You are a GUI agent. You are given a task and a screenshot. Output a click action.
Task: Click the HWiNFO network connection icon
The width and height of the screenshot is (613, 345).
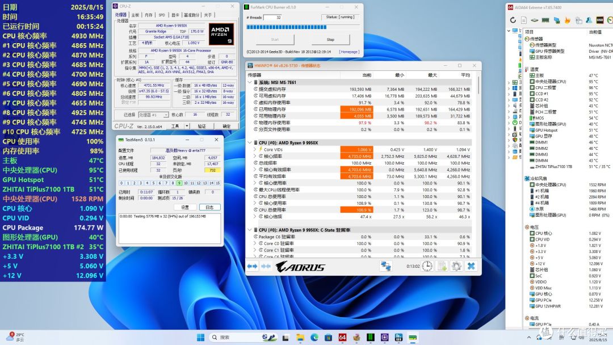click(x=386, y=267)
